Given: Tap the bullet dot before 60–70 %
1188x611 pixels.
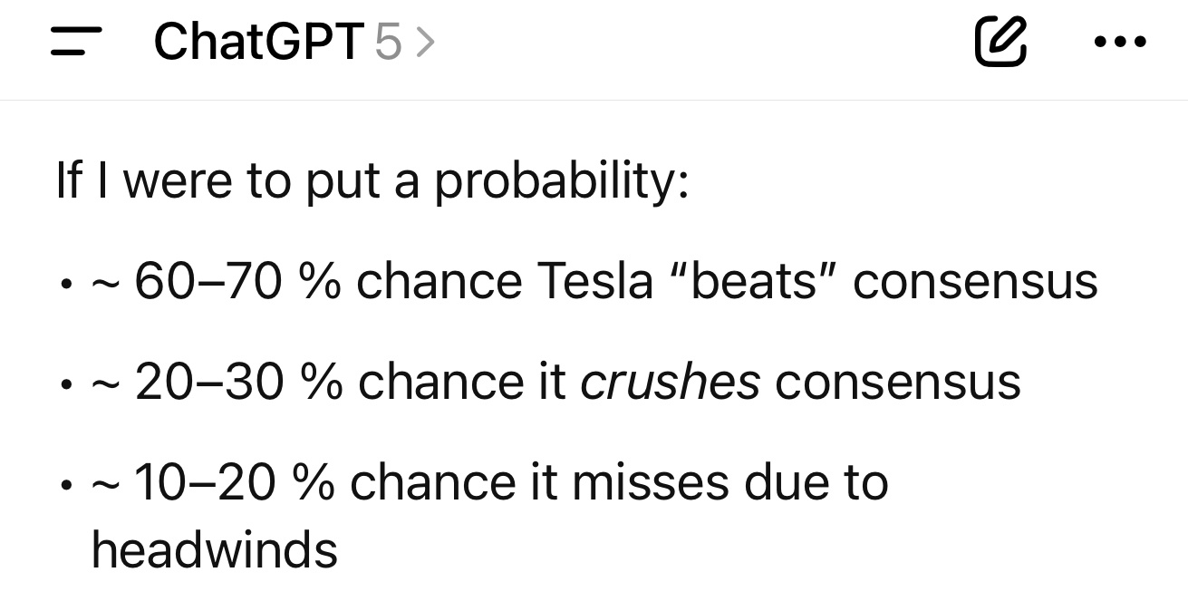Looking at the screenshot, I should pyautogui.click(x=64, y=286).
